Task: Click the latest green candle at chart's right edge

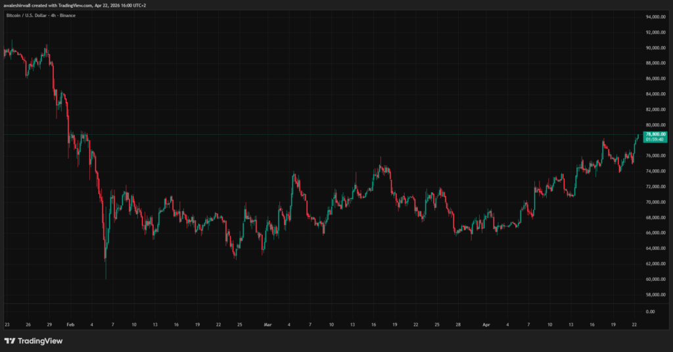Action: click(637, 136)
